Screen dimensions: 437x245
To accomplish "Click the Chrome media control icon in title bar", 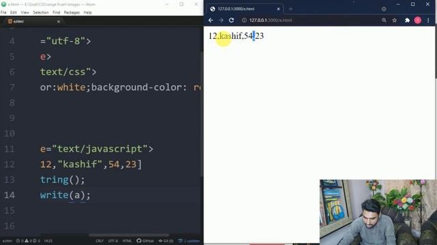I will [x=384, y=9].
